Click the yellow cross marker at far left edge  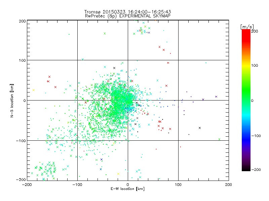34,90
